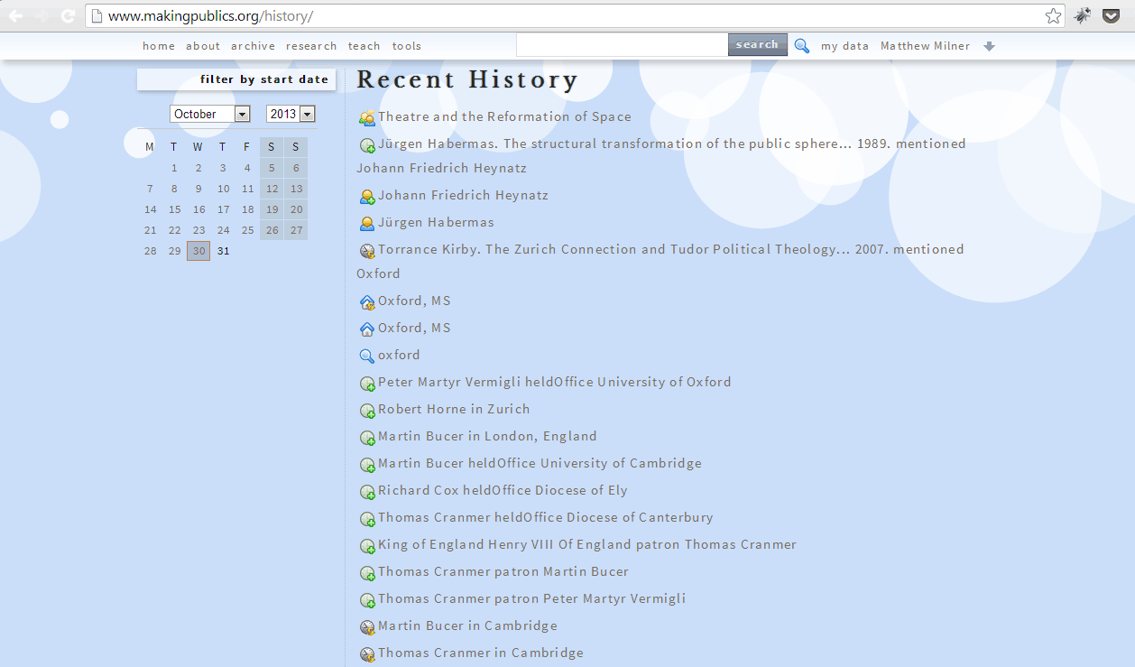Click icon beside Peter Martyr Vermigli heldOffice entry
Viewport: 1135px width, 667px height.
367,384
